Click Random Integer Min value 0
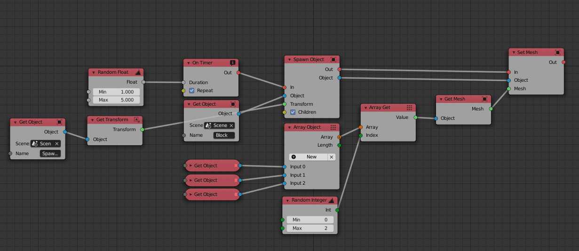 click(x=310, y=220)
